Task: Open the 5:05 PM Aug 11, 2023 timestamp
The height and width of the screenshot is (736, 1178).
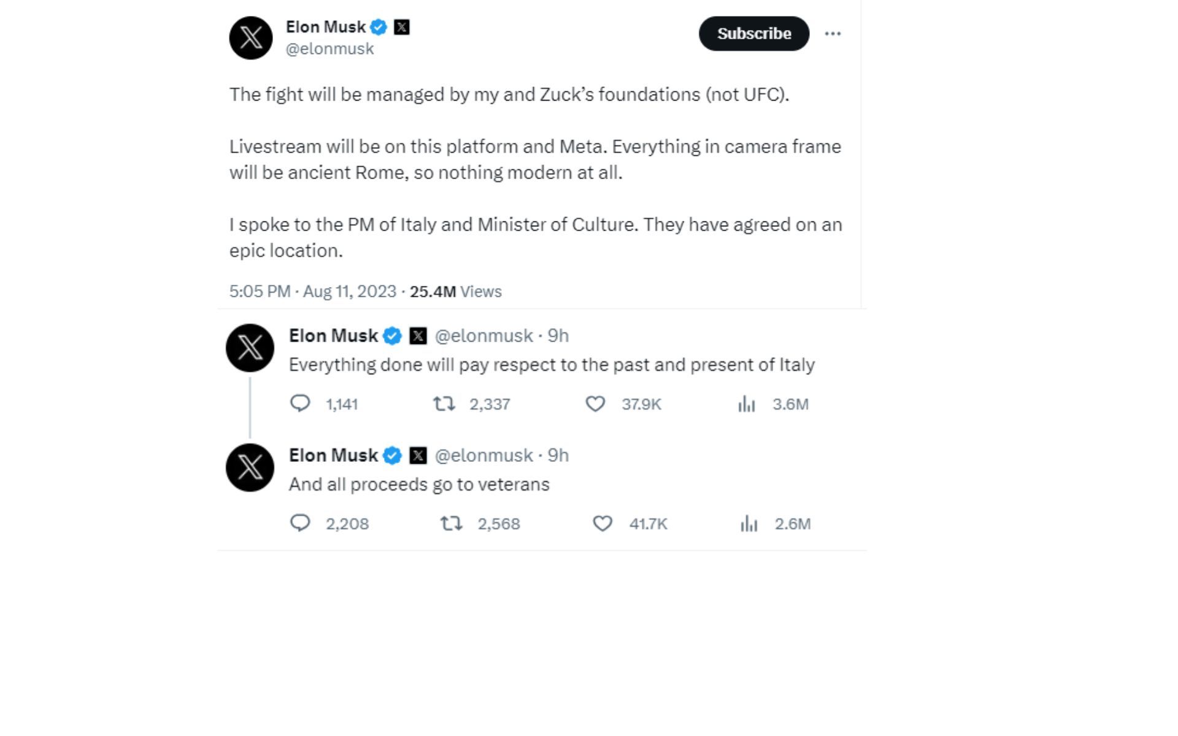Action: [312, 291]
